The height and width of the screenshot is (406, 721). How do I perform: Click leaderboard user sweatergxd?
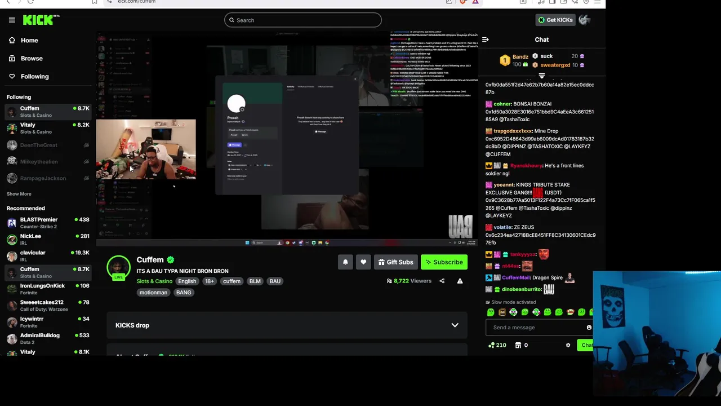(555, 65)
